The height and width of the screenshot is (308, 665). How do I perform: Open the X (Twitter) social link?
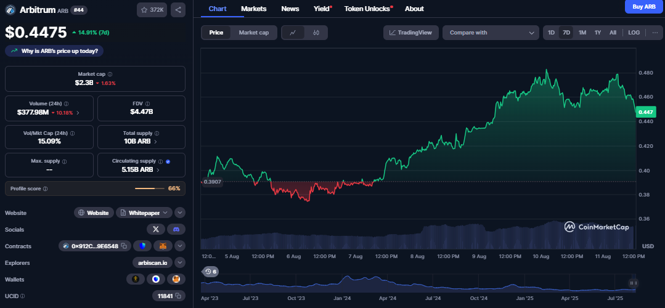(x=156, y=229)
